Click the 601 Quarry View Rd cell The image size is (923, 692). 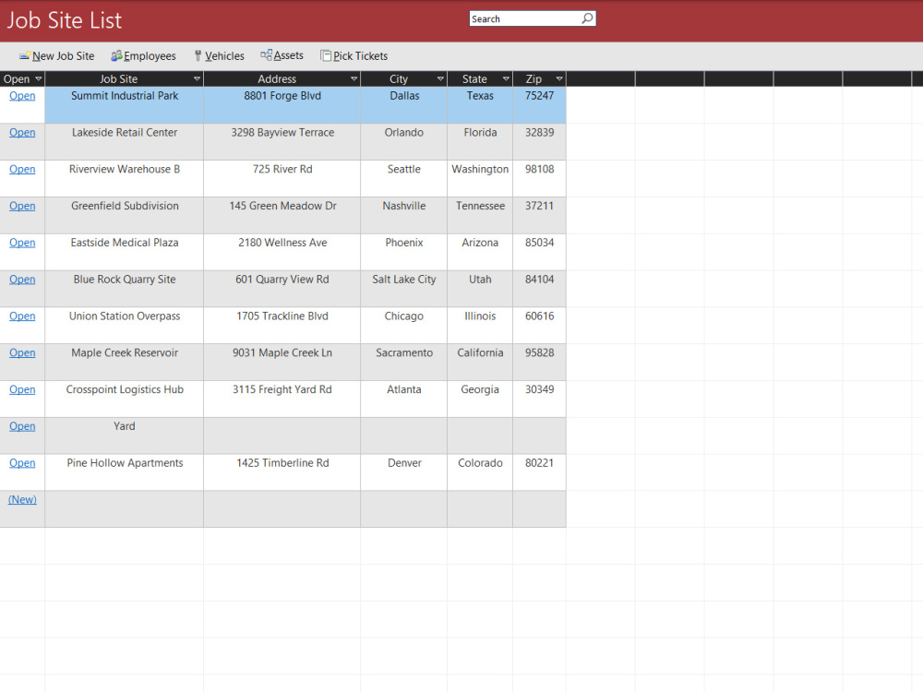[282, 288]
